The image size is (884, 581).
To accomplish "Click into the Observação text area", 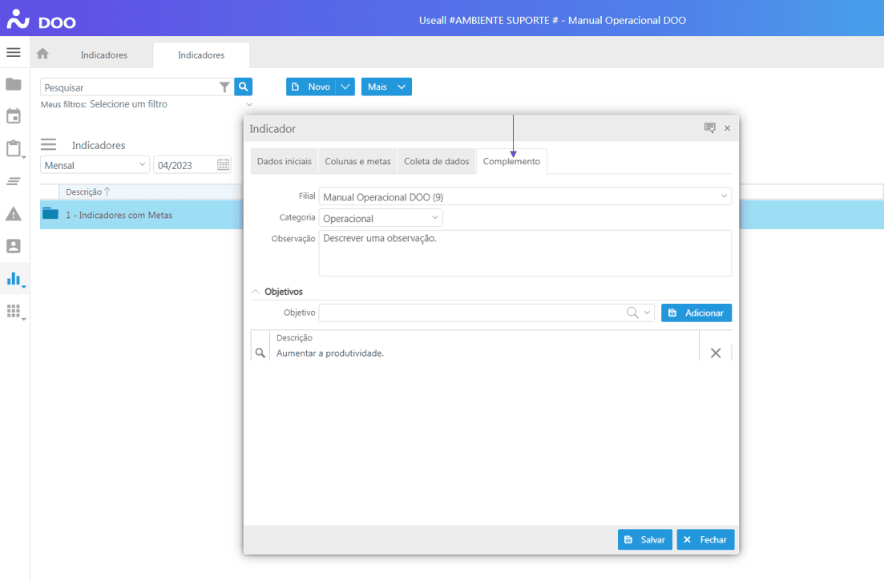I will coord(524,253).
